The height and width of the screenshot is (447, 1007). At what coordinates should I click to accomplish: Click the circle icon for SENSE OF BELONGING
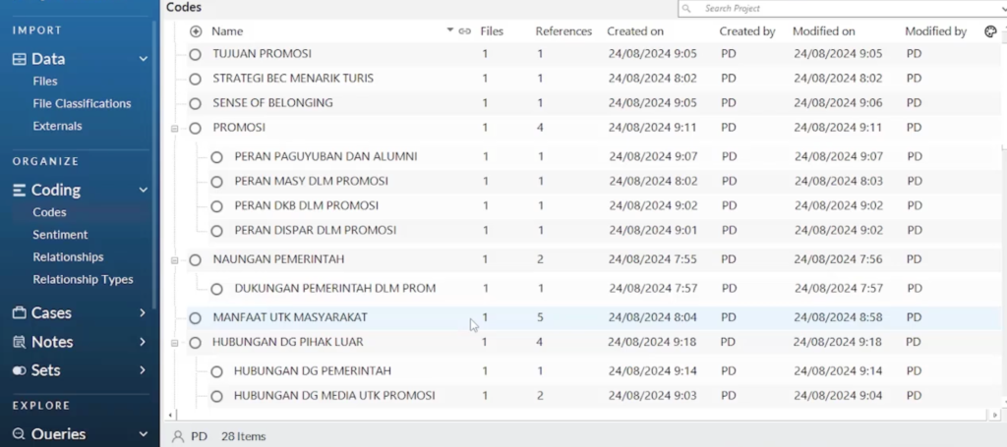point(196,103)
